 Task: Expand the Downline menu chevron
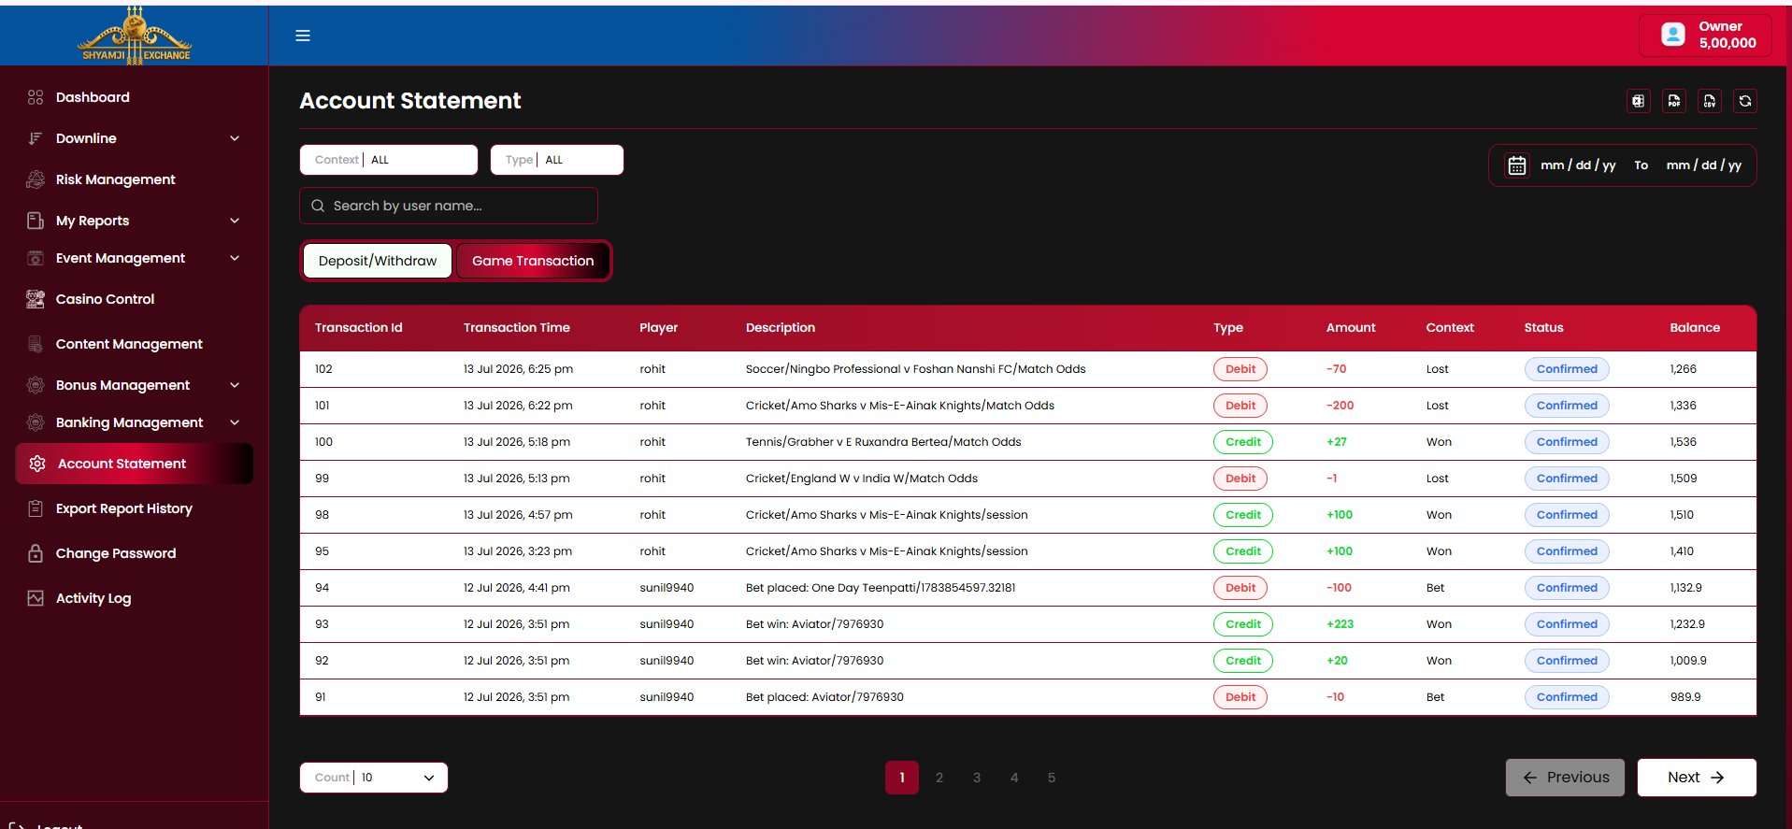coord(235,138)
